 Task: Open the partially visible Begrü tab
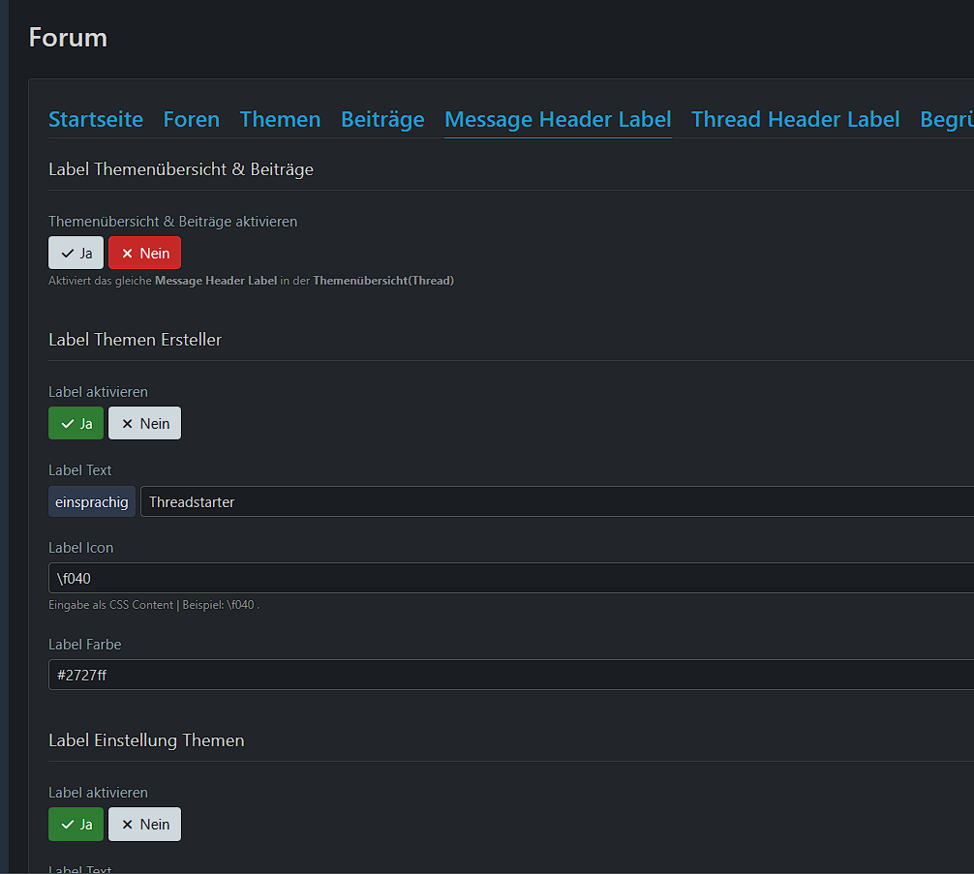[946, 120]
